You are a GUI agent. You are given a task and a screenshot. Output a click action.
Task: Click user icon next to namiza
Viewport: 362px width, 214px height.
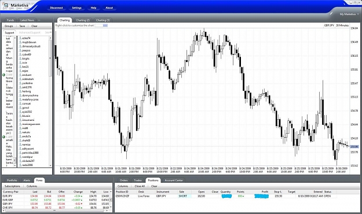pyautogui.click(x=20, y=145)
